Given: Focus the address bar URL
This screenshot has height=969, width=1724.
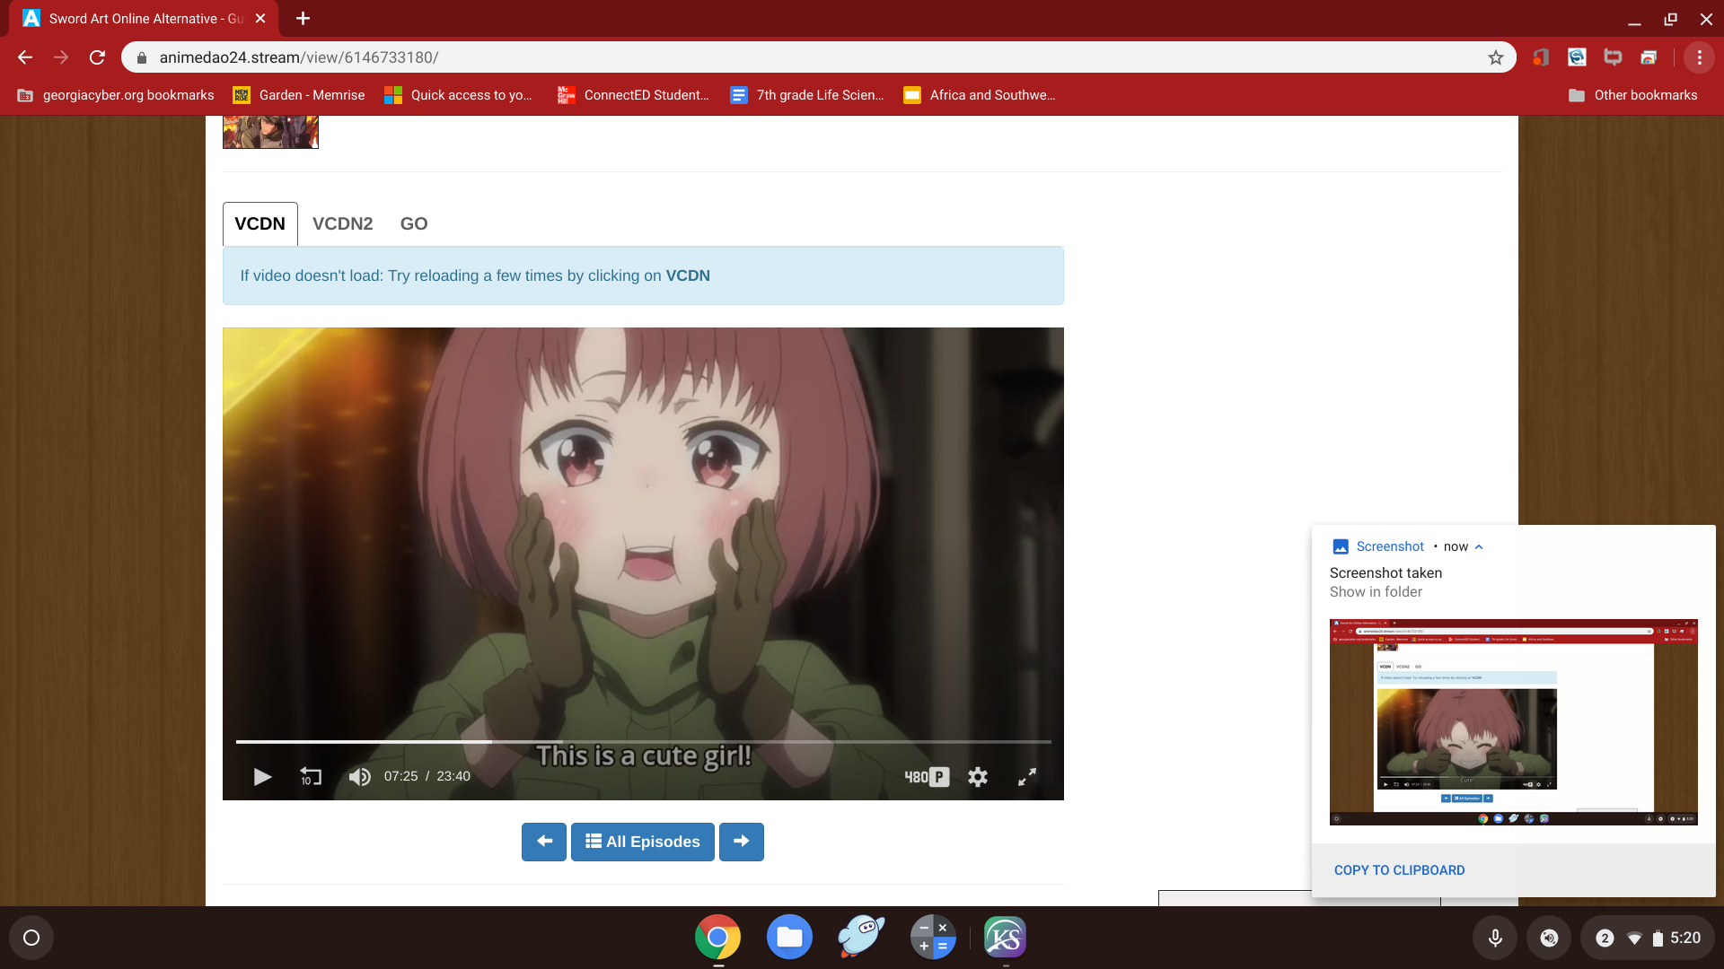Looking at the screenshot, I should 808,57.
